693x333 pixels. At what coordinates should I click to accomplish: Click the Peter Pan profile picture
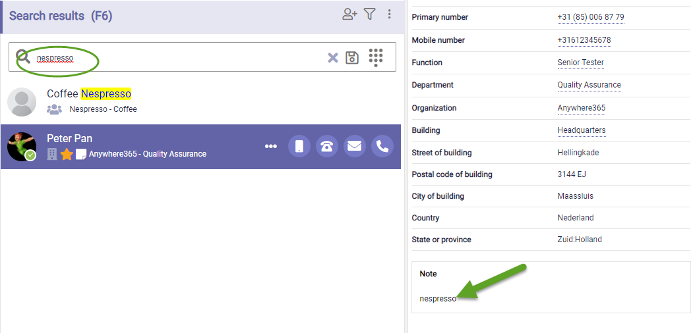click(x=22, y=147)
